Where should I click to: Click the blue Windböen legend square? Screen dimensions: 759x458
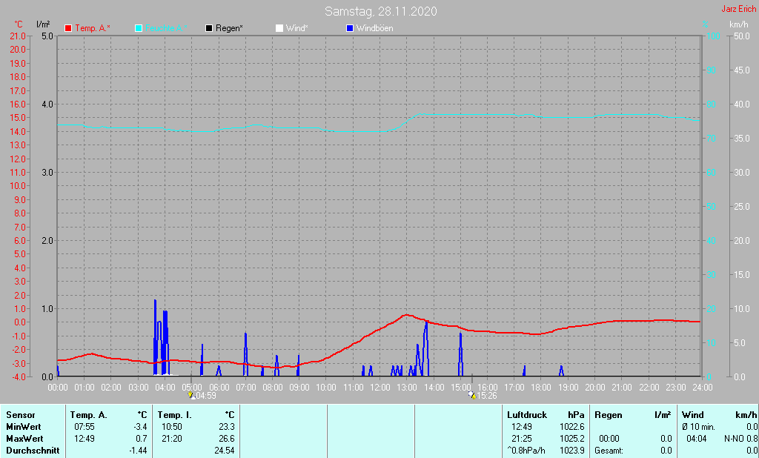click(350, 28)
